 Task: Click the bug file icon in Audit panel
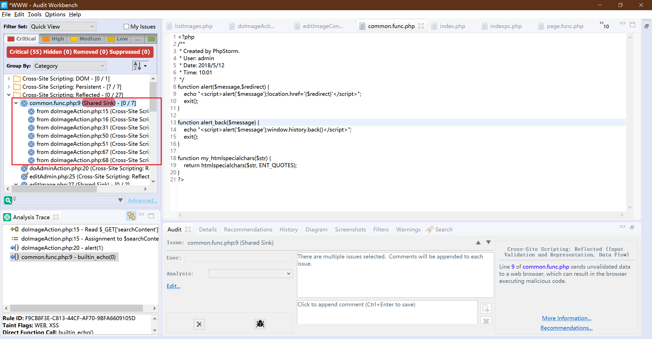coord(260,324)
